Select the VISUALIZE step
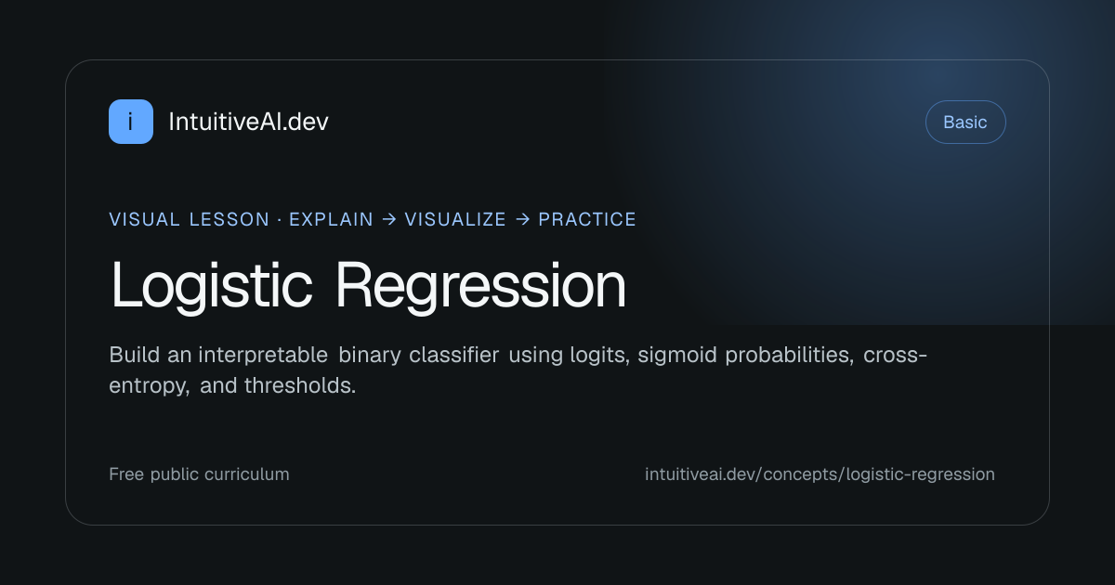 tap(455, 220)
